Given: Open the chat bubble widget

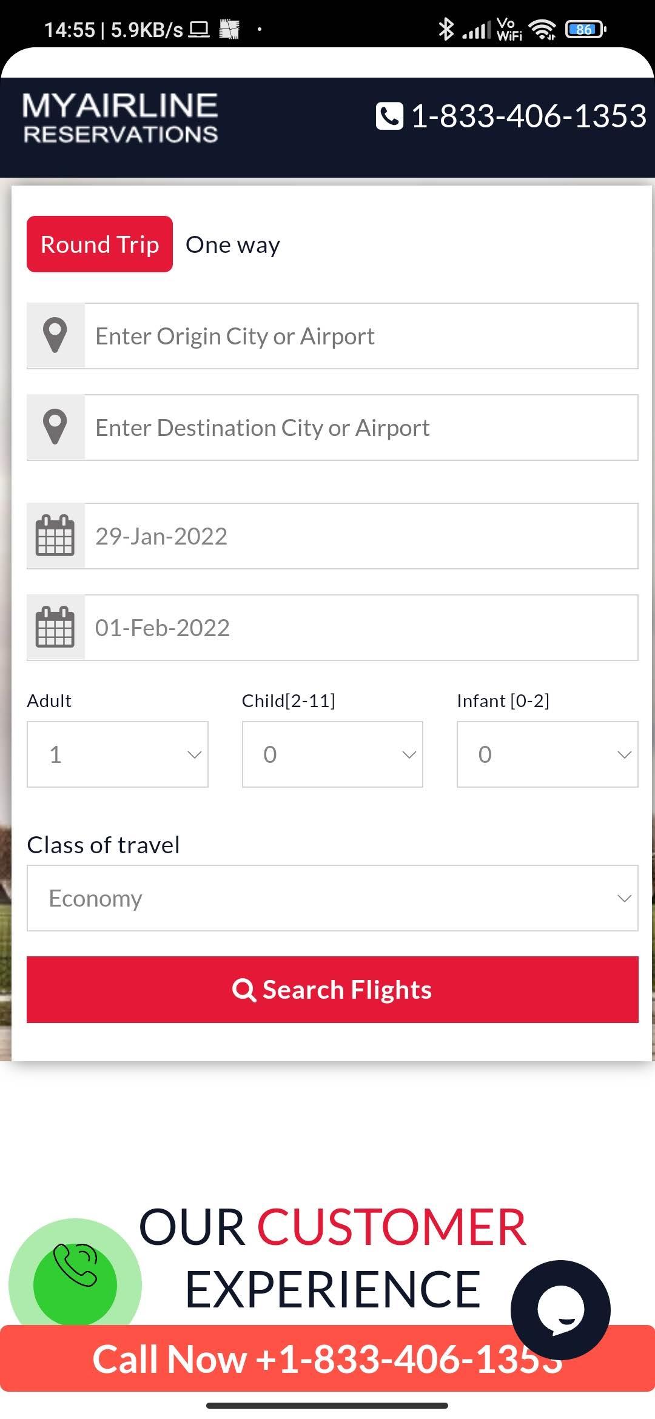Looking at the screenshot, I should (560, 1310).
